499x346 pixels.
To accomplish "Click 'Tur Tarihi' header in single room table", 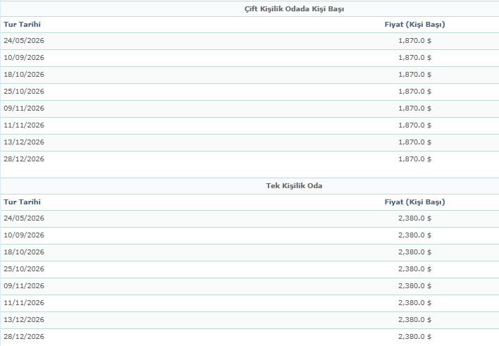I will pos(22,202).
